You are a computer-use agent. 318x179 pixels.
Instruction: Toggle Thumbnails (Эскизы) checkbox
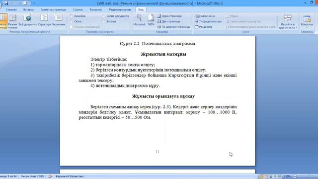104,21
